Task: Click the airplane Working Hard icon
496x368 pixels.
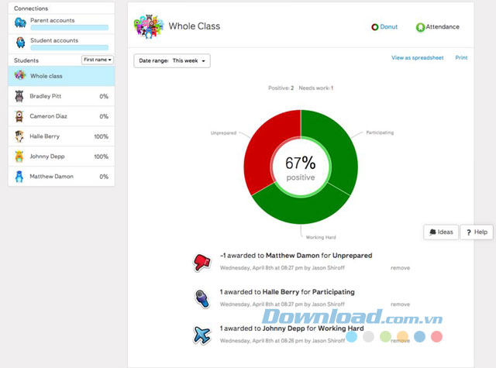Action: pos(201,335)
